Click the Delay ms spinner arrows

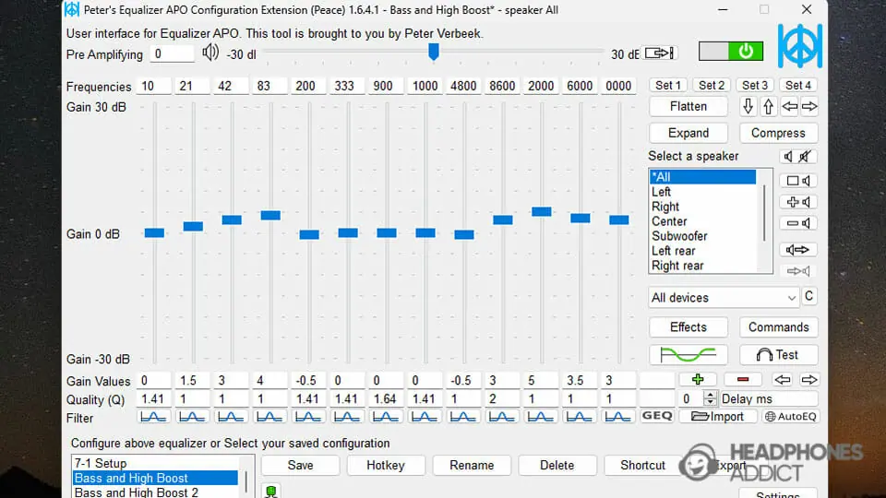click(709, 398)
